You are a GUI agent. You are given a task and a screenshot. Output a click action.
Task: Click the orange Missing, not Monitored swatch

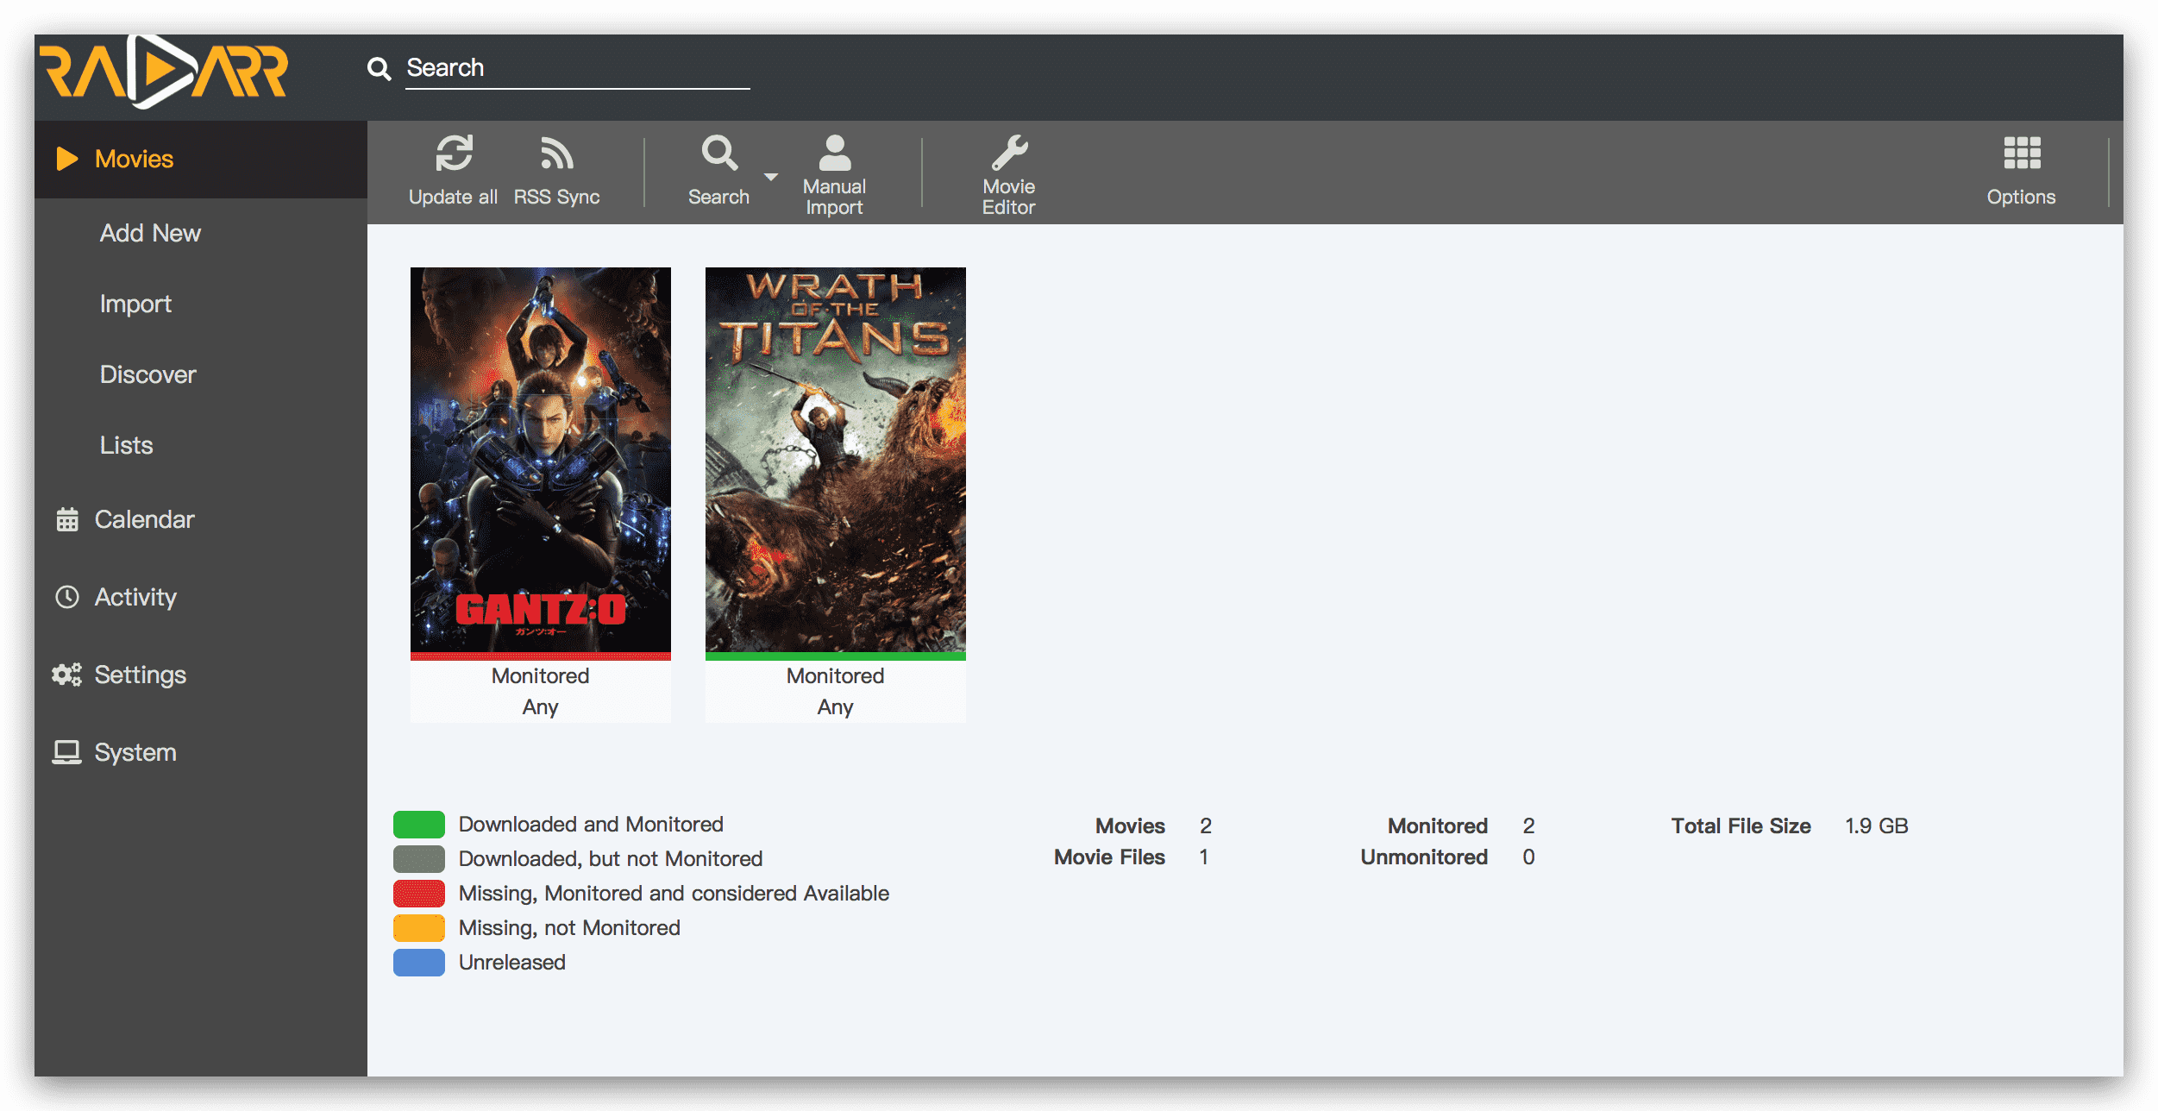pos(419,928)
